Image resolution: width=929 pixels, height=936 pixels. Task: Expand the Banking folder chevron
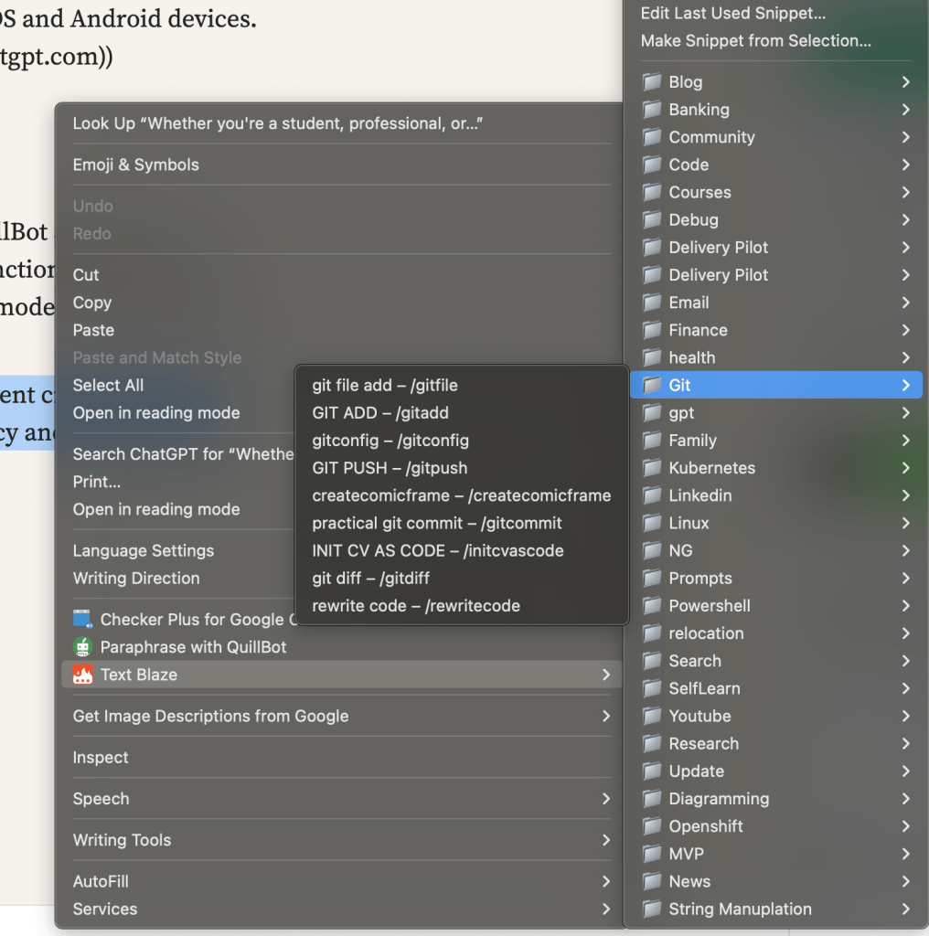tap(906, 110)
